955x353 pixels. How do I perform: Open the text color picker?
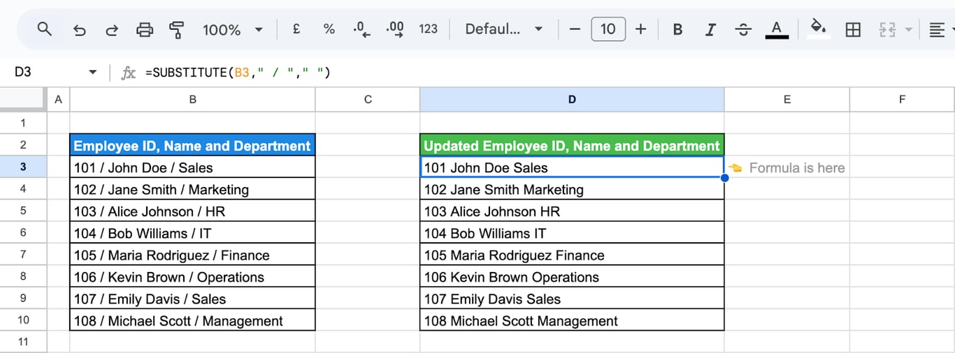tap(776, 29)
